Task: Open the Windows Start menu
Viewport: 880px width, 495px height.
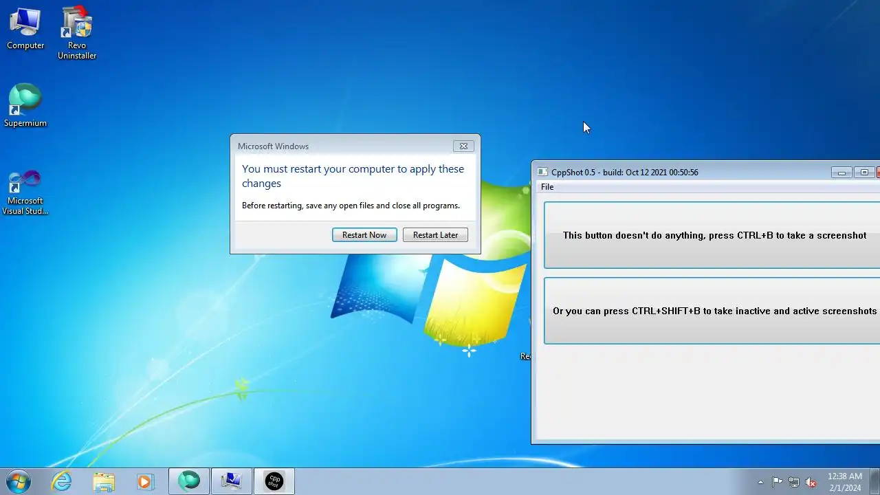Action: pyautogui.click(x=18, y=481)
